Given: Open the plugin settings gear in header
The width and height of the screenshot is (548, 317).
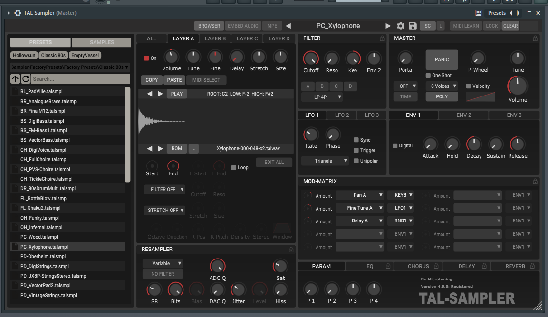Looking at the screenshot, I should (x=401, y=26).
